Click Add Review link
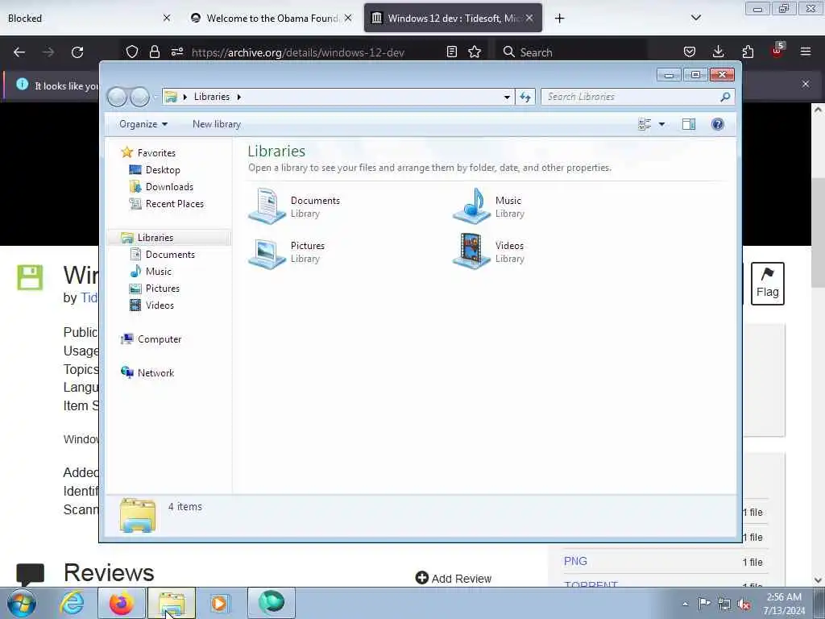Image resolution: width=825 pixels, height=619 pixels. click(x=454, y=579)
